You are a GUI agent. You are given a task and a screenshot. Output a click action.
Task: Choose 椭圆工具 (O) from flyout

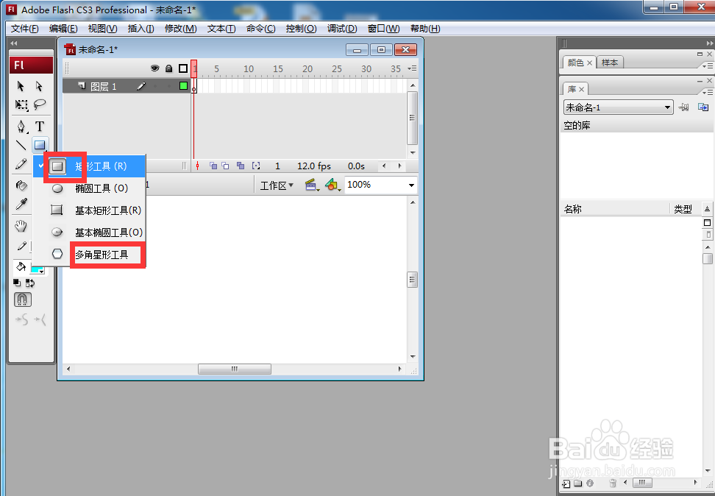pyautogui.click(x=90, y=188)
